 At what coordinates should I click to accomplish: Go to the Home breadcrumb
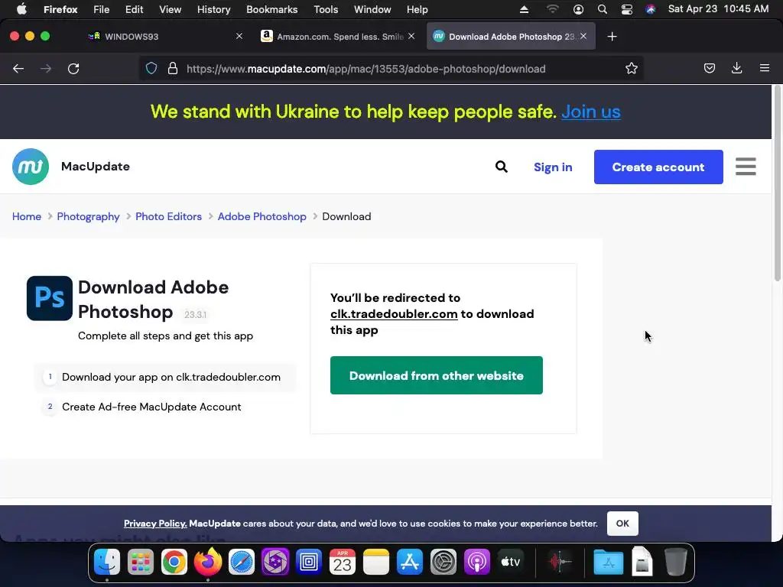point(27,216)
